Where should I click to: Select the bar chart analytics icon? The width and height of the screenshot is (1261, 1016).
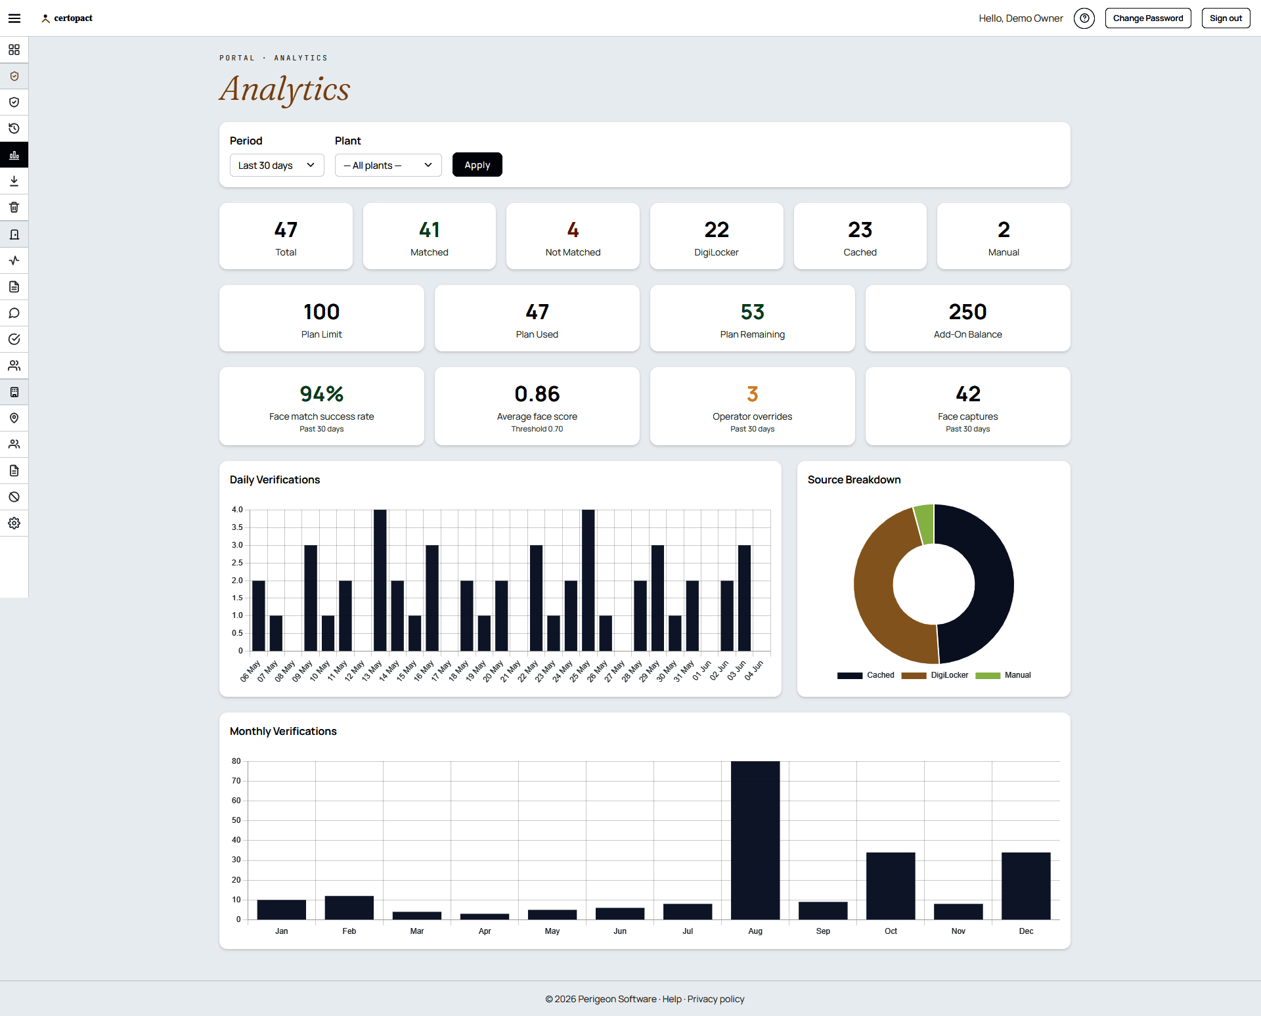coord(14,155)
